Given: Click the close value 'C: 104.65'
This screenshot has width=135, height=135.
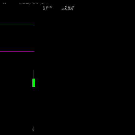Looking at the screenshot, I should point(48,7).
